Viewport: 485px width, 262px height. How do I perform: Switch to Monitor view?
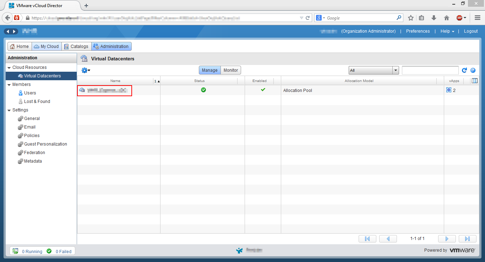(231, 70)
